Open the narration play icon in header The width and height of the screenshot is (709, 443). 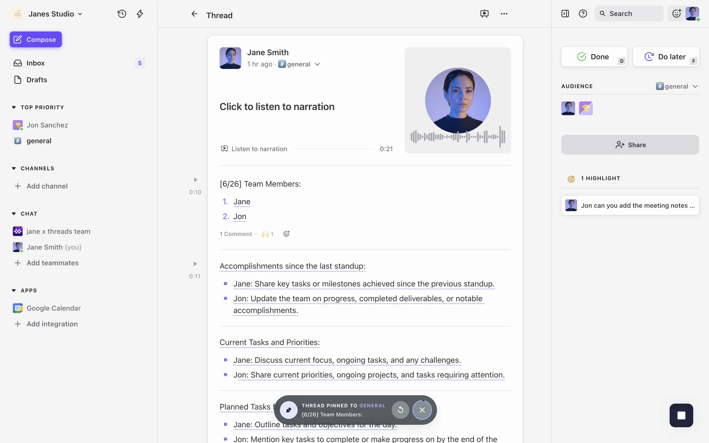484,14
